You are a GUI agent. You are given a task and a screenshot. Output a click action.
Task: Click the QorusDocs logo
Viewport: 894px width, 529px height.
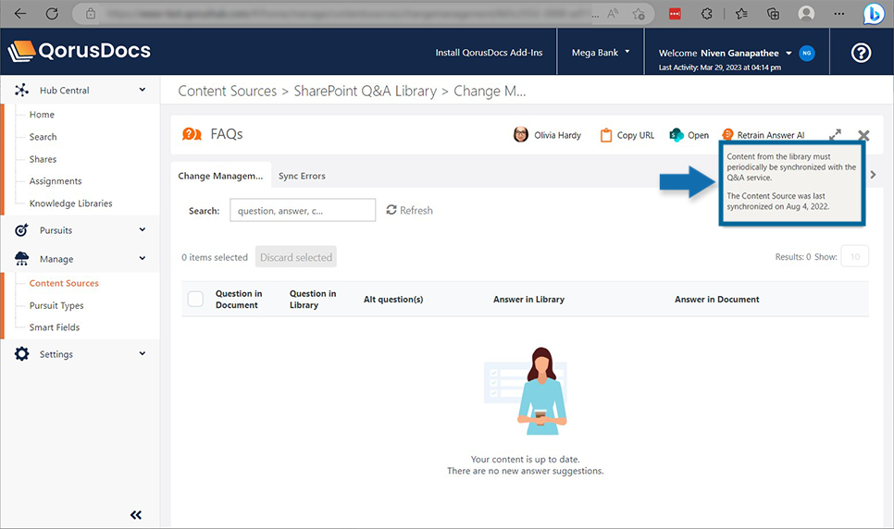[80, 51]
